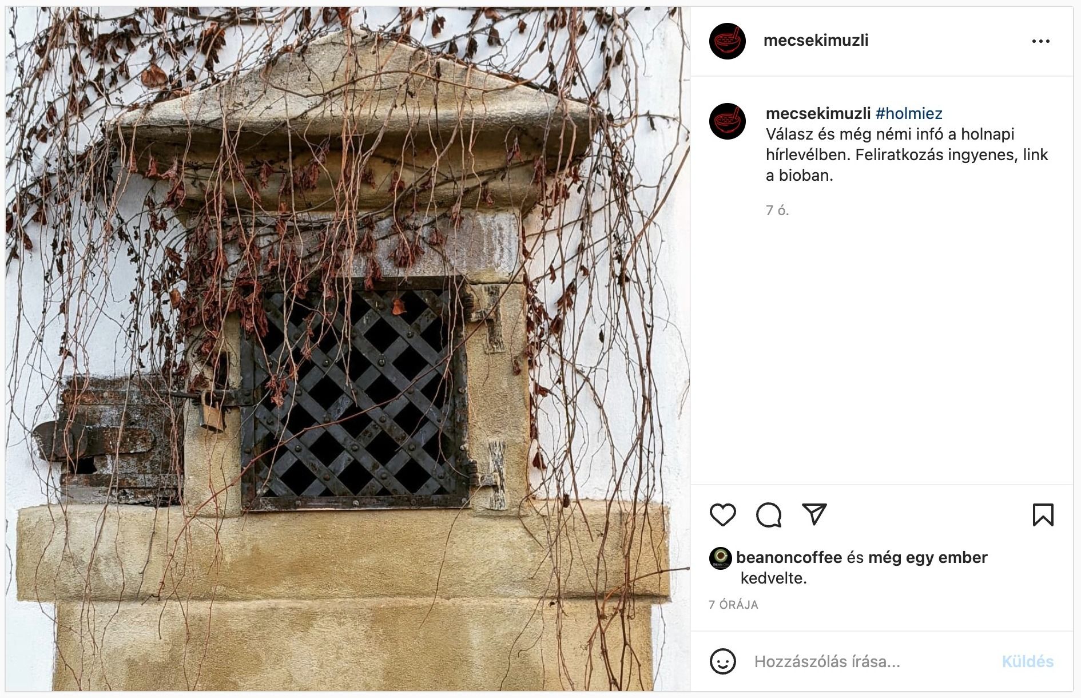The width and height of the screenshot is (1081, 698).
Task: Open mecsekimuzli profile from header username
Action: click(816, 41)
